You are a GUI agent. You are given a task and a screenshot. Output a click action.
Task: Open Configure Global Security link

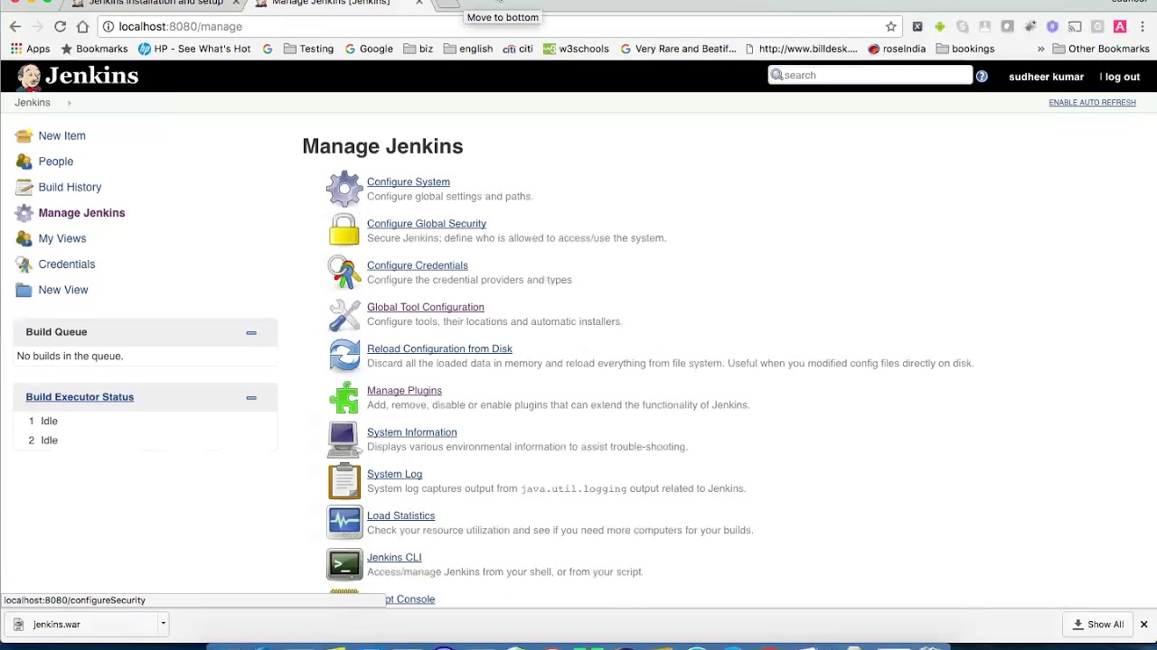(x=426, y=224)
